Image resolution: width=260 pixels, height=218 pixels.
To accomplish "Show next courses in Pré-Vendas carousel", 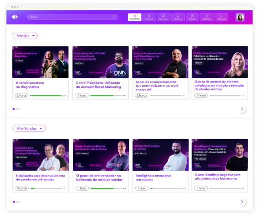I will coord(242,202).
